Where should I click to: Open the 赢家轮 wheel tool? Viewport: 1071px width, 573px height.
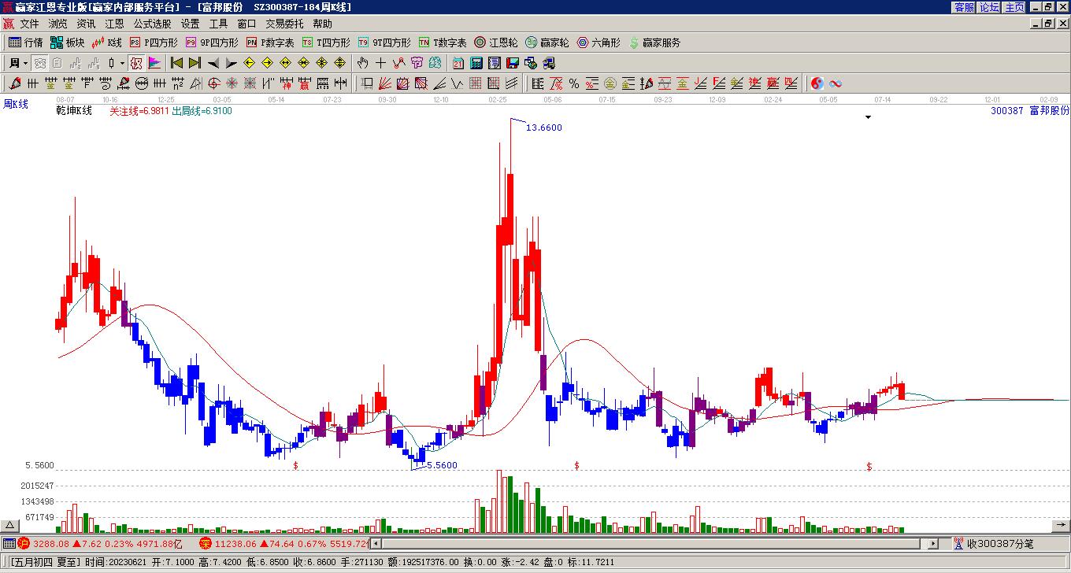click(547, 43)
